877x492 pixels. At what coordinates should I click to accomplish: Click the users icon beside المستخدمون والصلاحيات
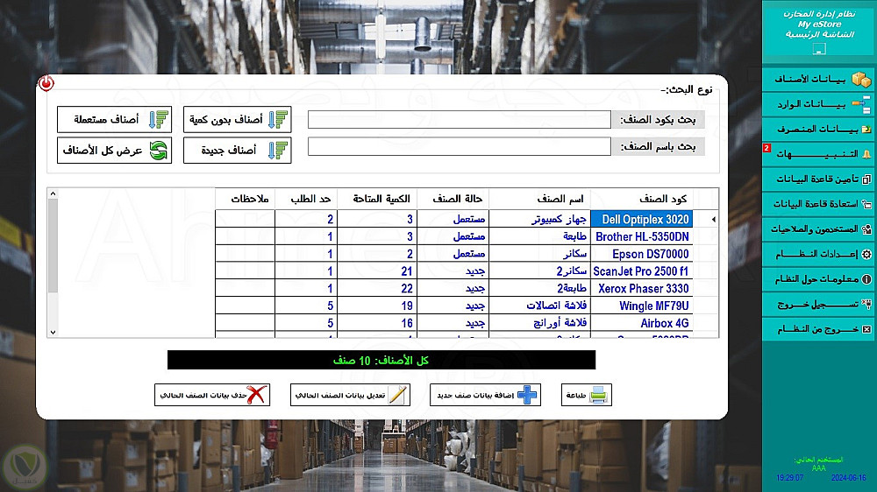pyautogui.click(x=866, y=229)
